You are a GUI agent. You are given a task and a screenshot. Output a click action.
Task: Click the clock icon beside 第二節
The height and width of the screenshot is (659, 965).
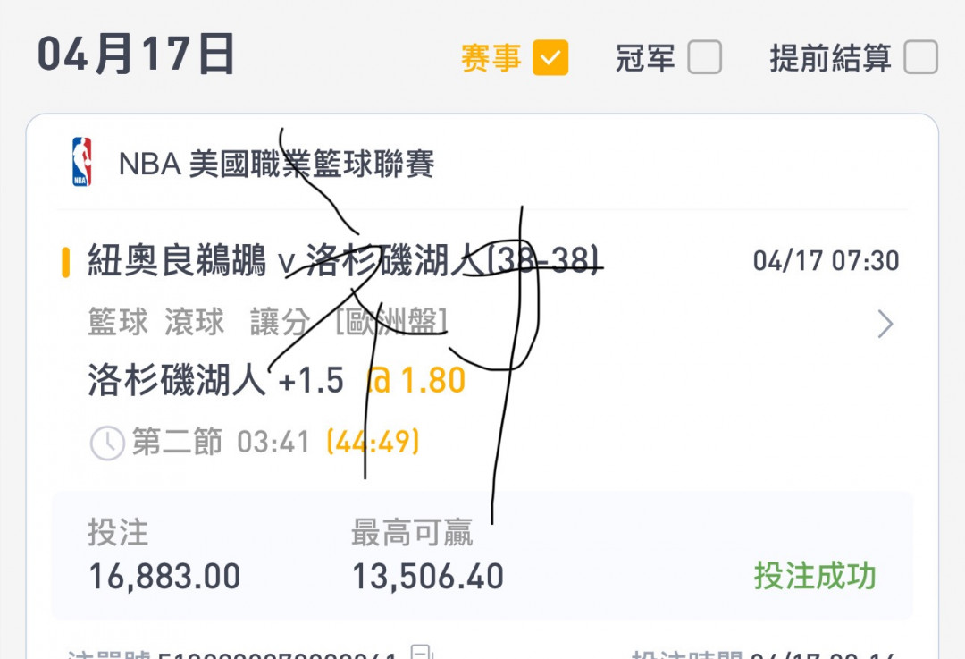[x=108, y=443]
